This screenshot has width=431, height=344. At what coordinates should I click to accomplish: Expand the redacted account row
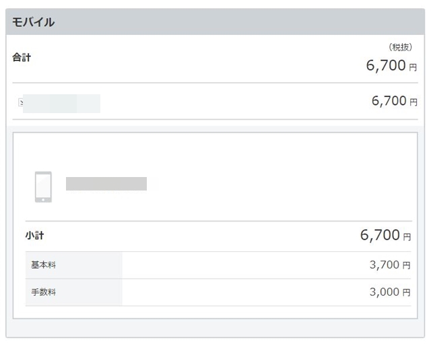click(215, 101)
